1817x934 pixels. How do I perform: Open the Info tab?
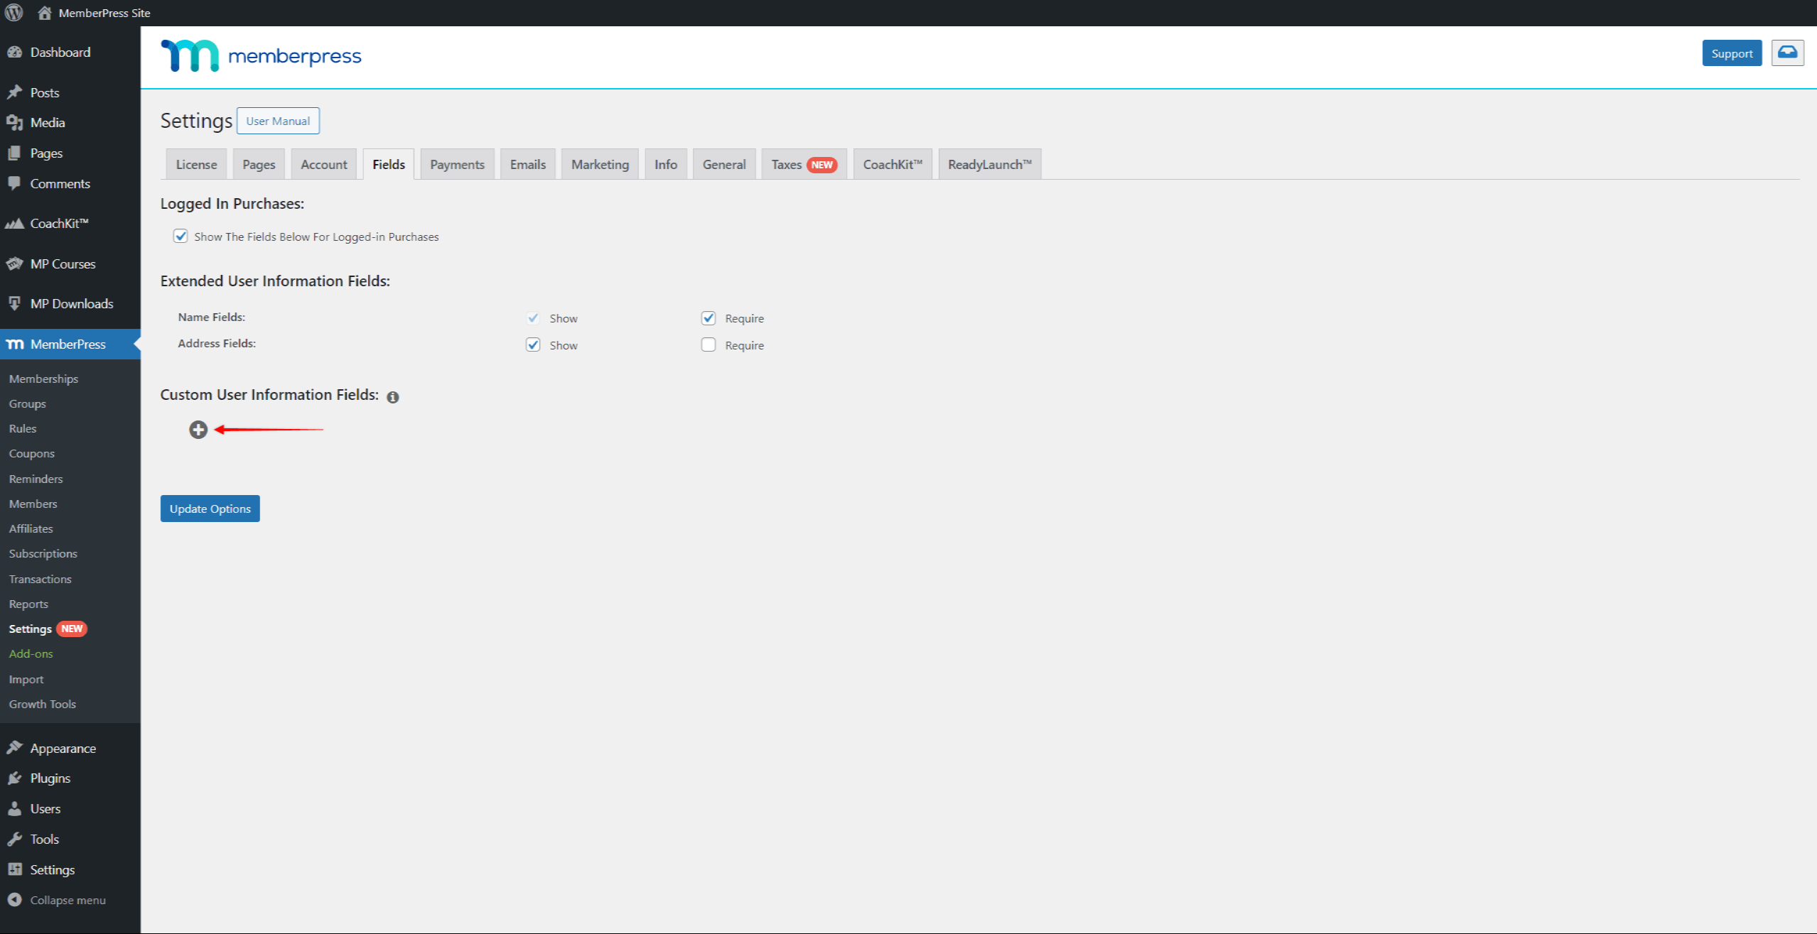coord(666,164)
